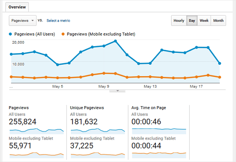Click orange sparkline under 55,971

click(37, 155)
